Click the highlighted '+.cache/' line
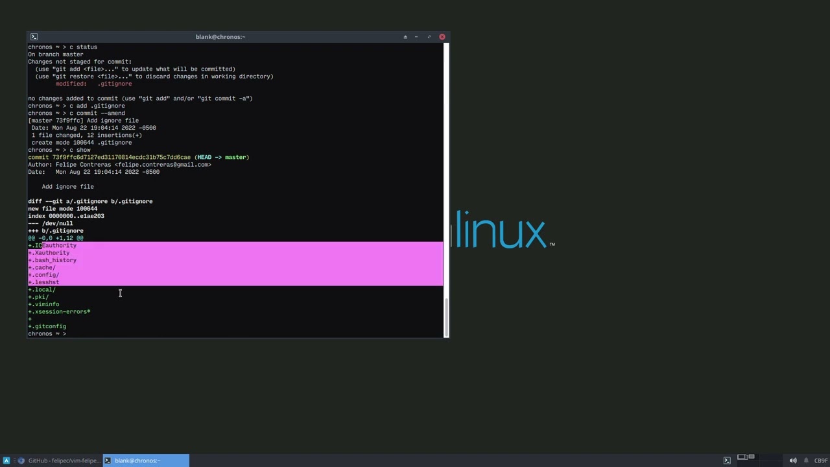Screen dimensions: 830x467 click(41, 267)
